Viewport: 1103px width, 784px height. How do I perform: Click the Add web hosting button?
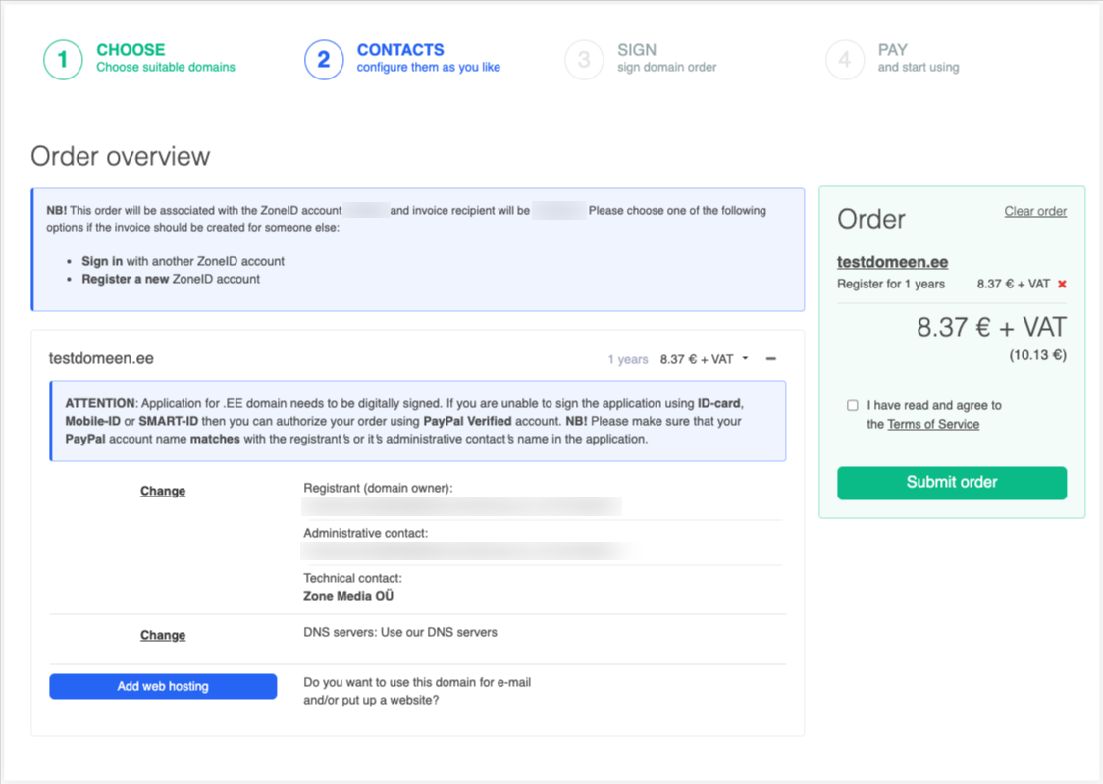click(x=163, y=686)
